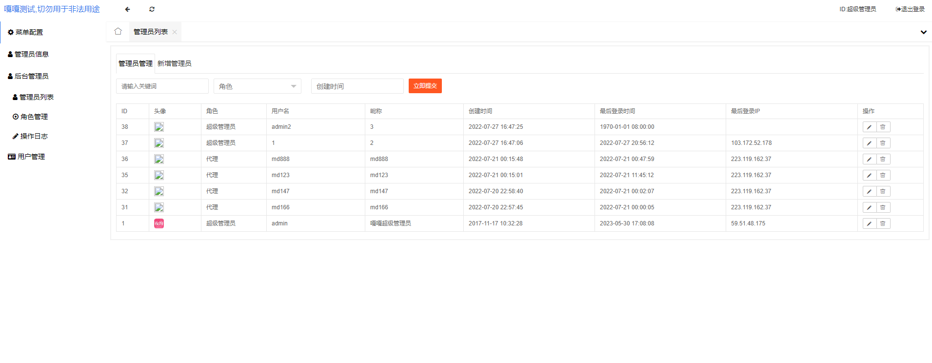Screen dimensions: 932x363
Task: Go to home tab icon
Action: click(x=118, y=32)
